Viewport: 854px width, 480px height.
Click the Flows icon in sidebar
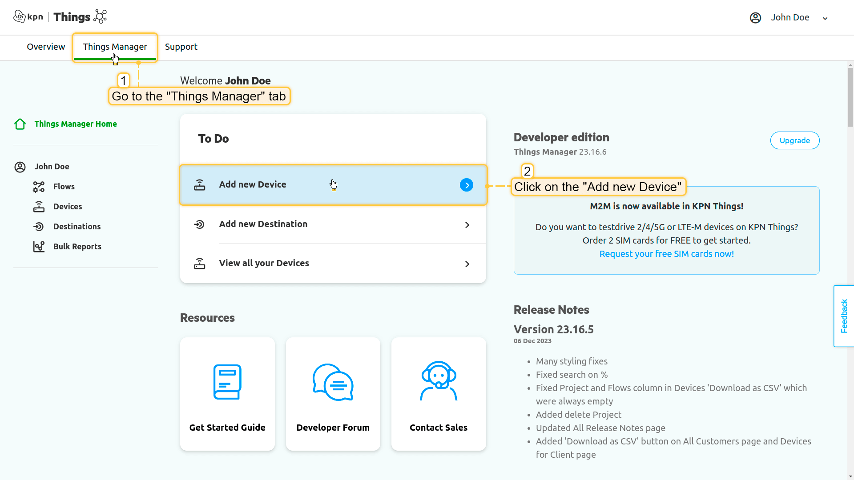(x=39, y=187)
